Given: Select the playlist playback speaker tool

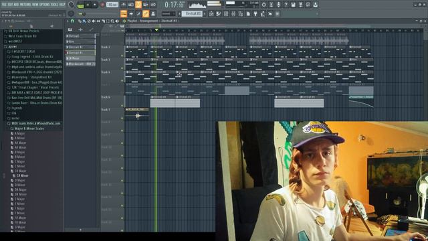Looking at the screenshot, I should tap(117, 21).
